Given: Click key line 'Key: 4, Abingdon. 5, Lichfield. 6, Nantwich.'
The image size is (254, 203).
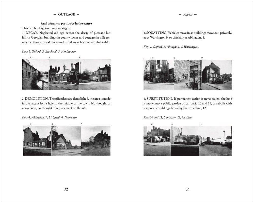Looking at the screenshot, I should point(50,117).
